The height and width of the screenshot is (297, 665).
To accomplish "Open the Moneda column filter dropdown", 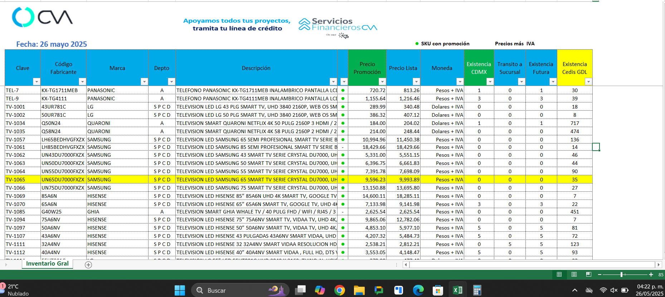I will coord(460,82).
